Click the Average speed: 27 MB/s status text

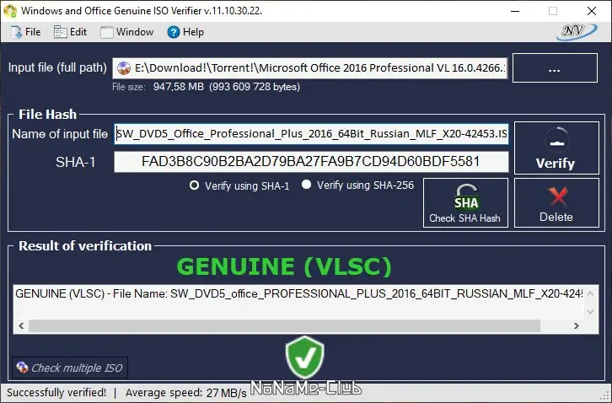point(186,392)
